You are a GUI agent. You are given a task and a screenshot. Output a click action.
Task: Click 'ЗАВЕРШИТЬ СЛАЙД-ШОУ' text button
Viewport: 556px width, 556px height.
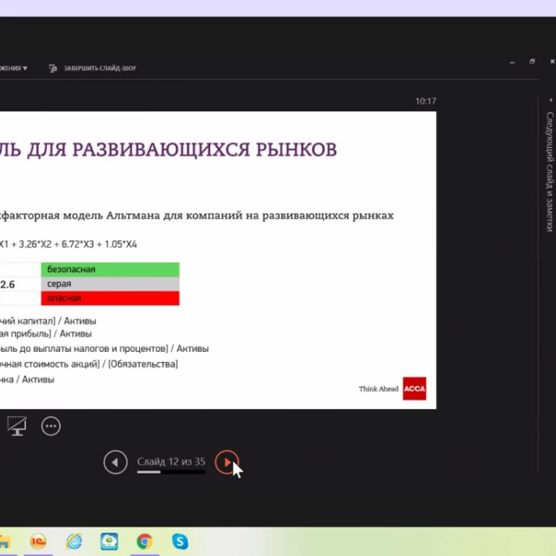(x=100, y=68)
